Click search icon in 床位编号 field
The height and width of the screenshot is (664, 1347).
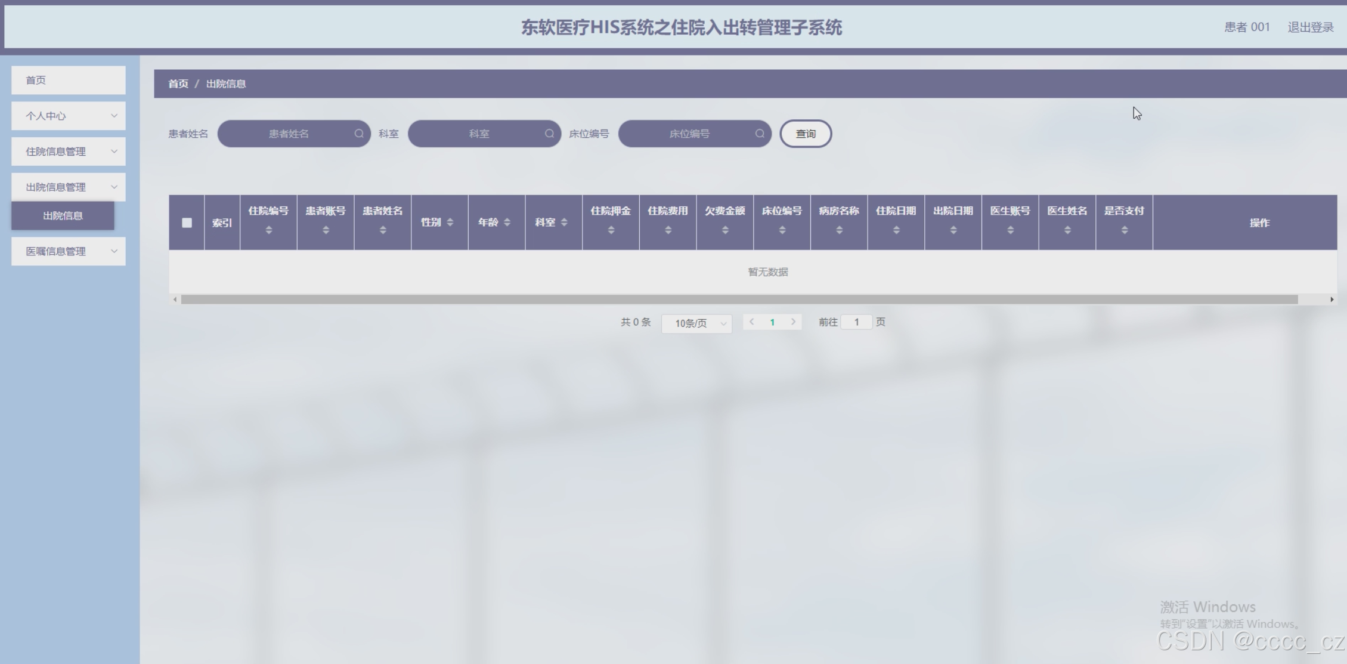tap(760, 134)
